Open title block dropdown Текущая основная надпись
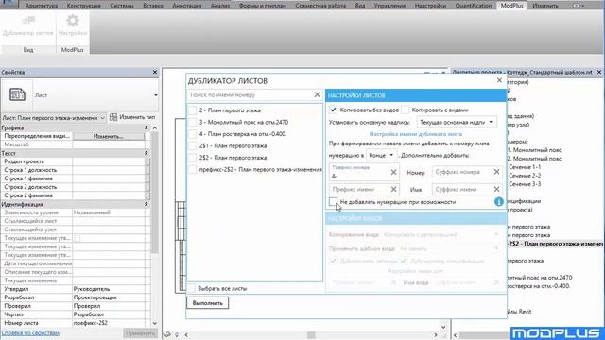Viewport: 605px width, 340px height. [x=457, y=122]
